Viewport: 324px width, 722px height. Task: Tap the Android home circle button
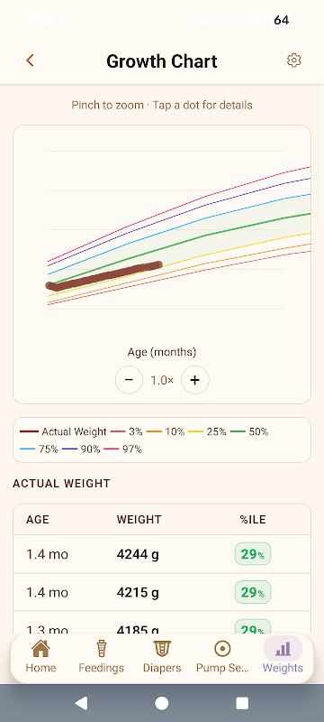pos(161,703)
